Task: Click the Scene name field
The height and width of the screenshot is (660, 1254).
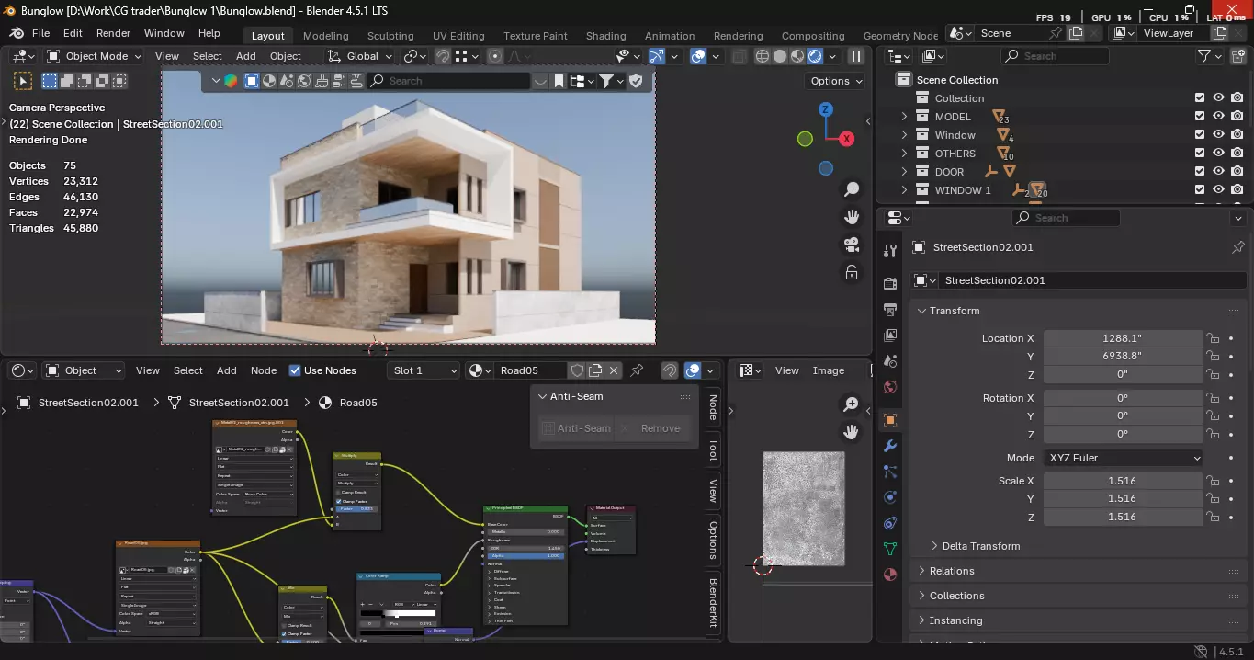Action: pyautogui.click(x=1011, y=33)
